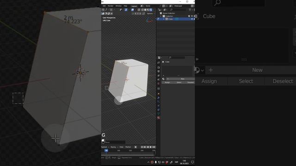Click the blue current frame marker
This screenshot has width=296, height=166.
(x=106, y=150)
